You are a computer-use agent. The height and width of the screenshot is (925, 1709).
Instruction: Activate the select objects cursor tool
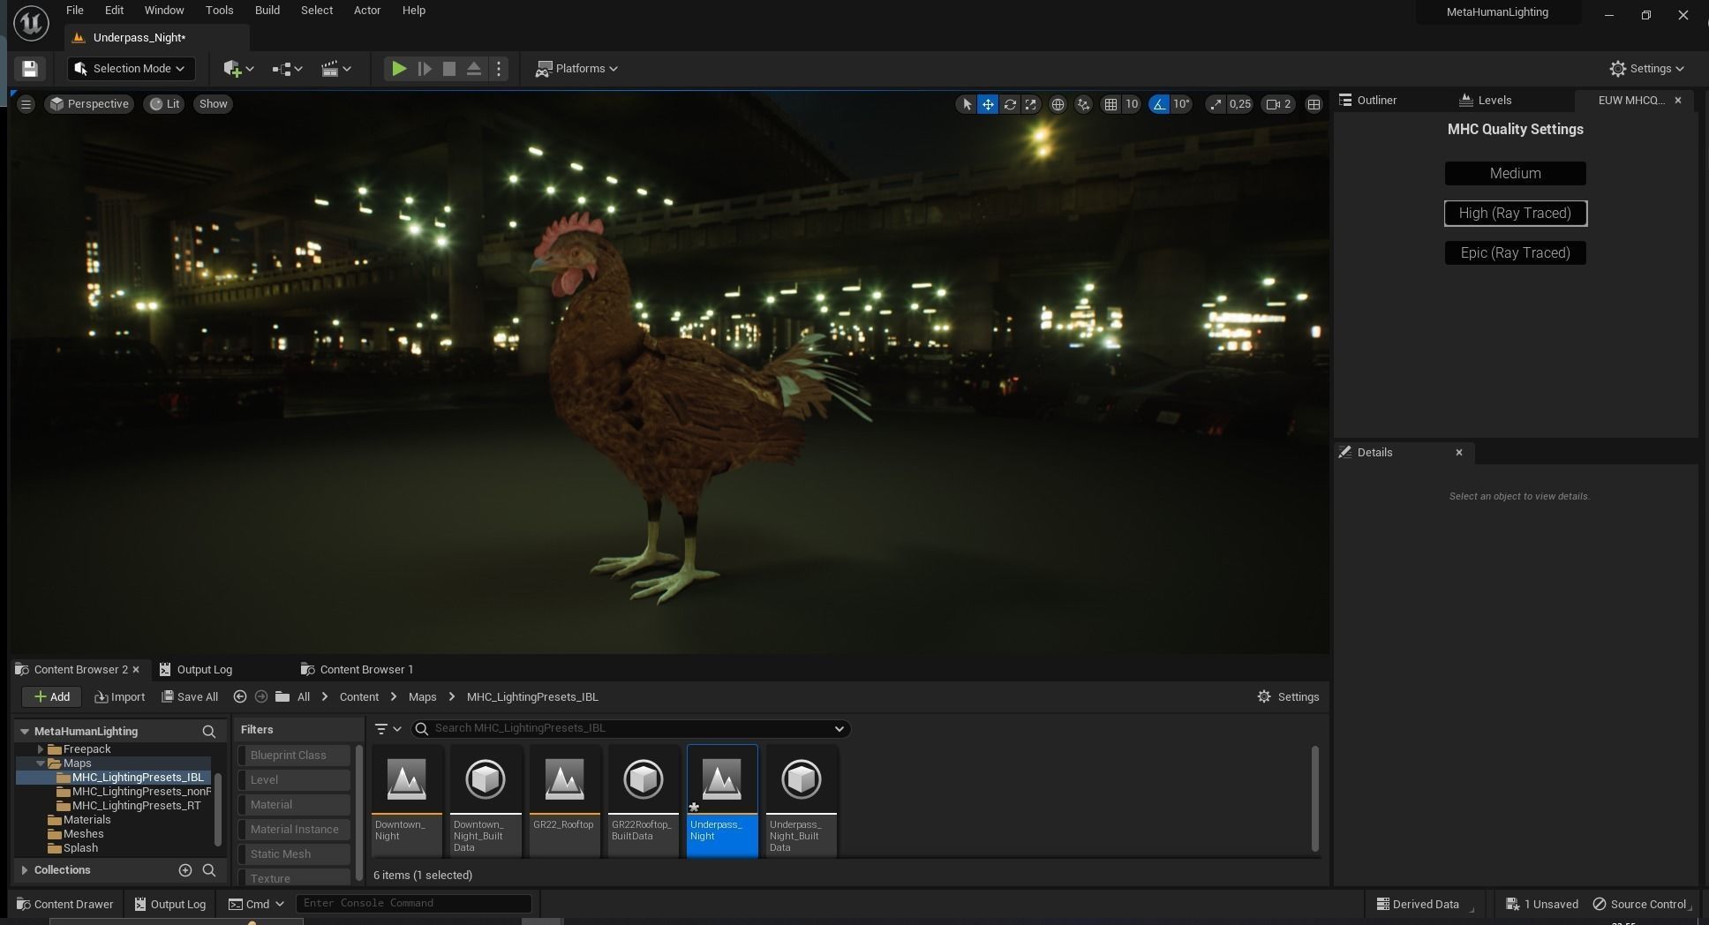coord(967,104)
